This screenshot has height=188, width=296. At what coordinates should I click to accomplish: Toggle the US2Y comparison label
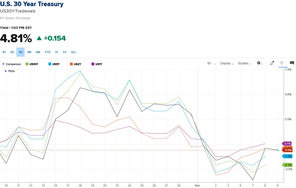coord(77,64)
